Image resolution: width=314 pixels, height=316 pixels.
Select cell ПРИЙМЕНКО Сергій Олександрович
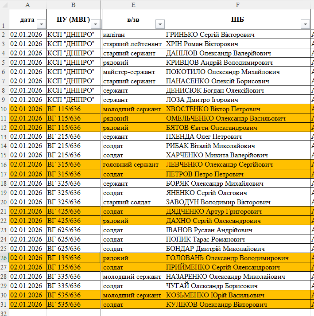coord(237,267)
